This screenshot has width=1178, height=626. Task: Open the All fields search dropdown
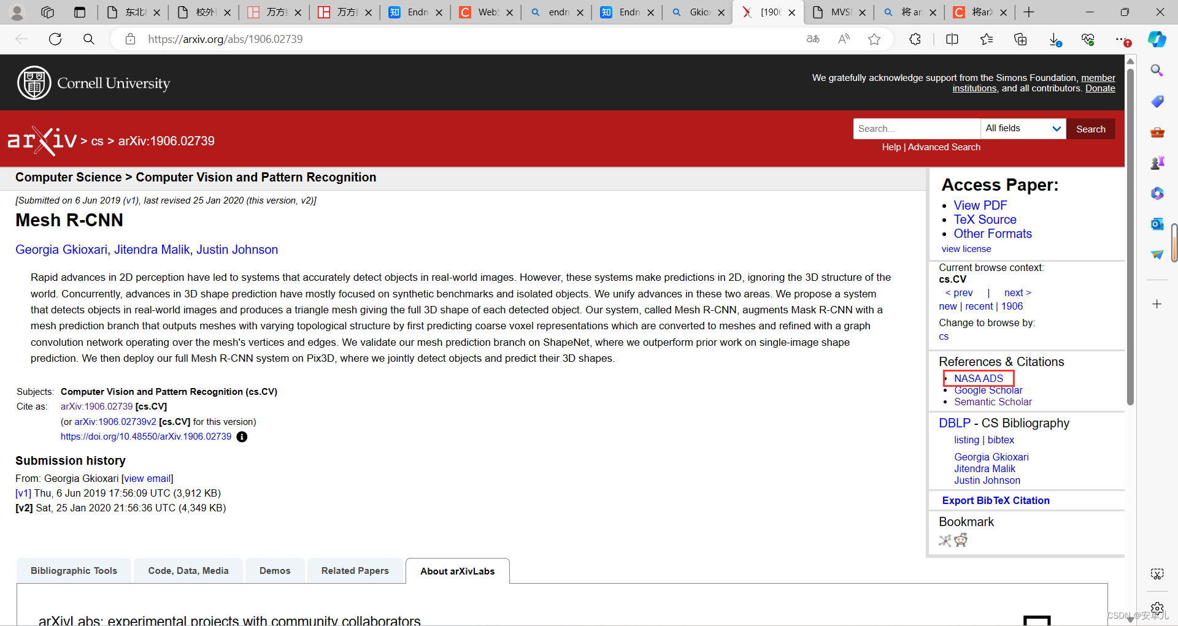tap(1022, 128)
